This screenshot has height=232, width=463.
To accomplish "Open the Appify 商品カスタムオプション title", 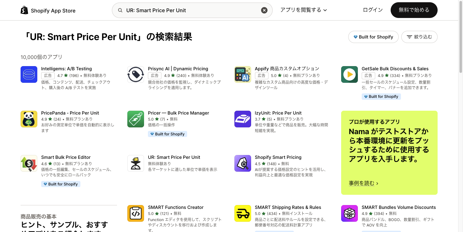I will 287,69.
